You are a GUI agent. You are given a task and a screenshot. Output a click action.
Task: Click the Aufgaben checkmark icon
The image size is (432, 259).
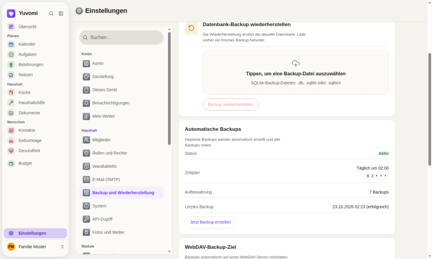(x=11, y=54)
